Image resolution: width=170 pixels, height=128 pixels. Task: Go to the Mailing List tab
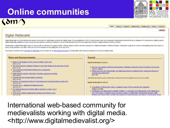pyautogui.click(x=145, y=26)
